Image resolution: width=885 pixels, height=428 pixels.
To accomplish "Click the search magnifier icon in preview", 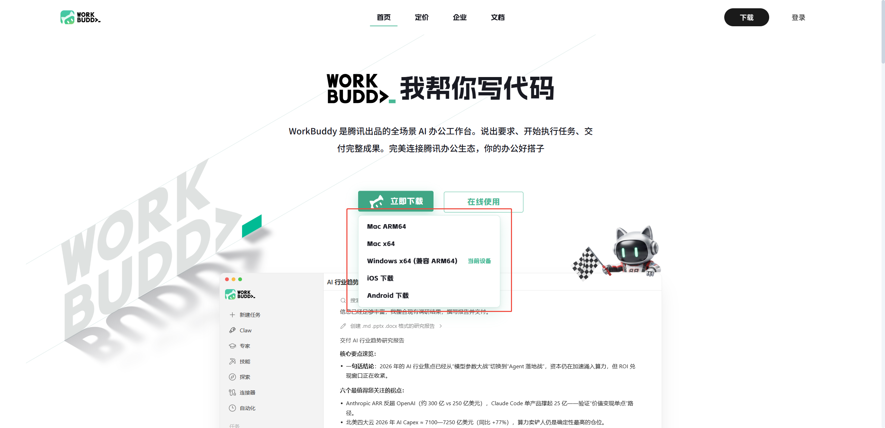I will [x=343, y=300].
